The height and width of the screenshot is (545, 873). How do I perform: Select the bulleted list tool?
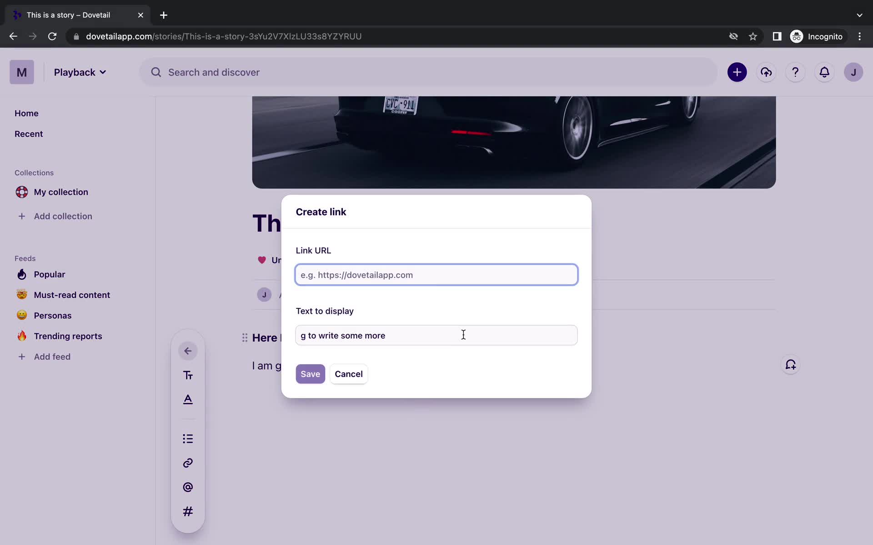coord(188,439)
